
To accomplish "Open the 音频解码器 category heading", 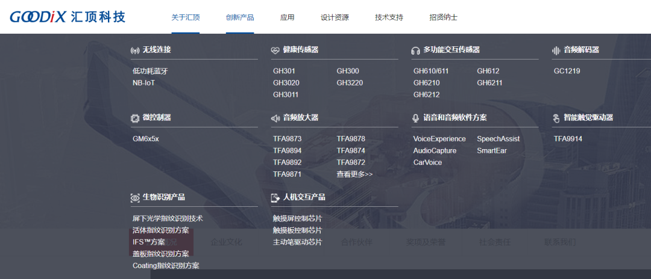I will click(581, 50).
